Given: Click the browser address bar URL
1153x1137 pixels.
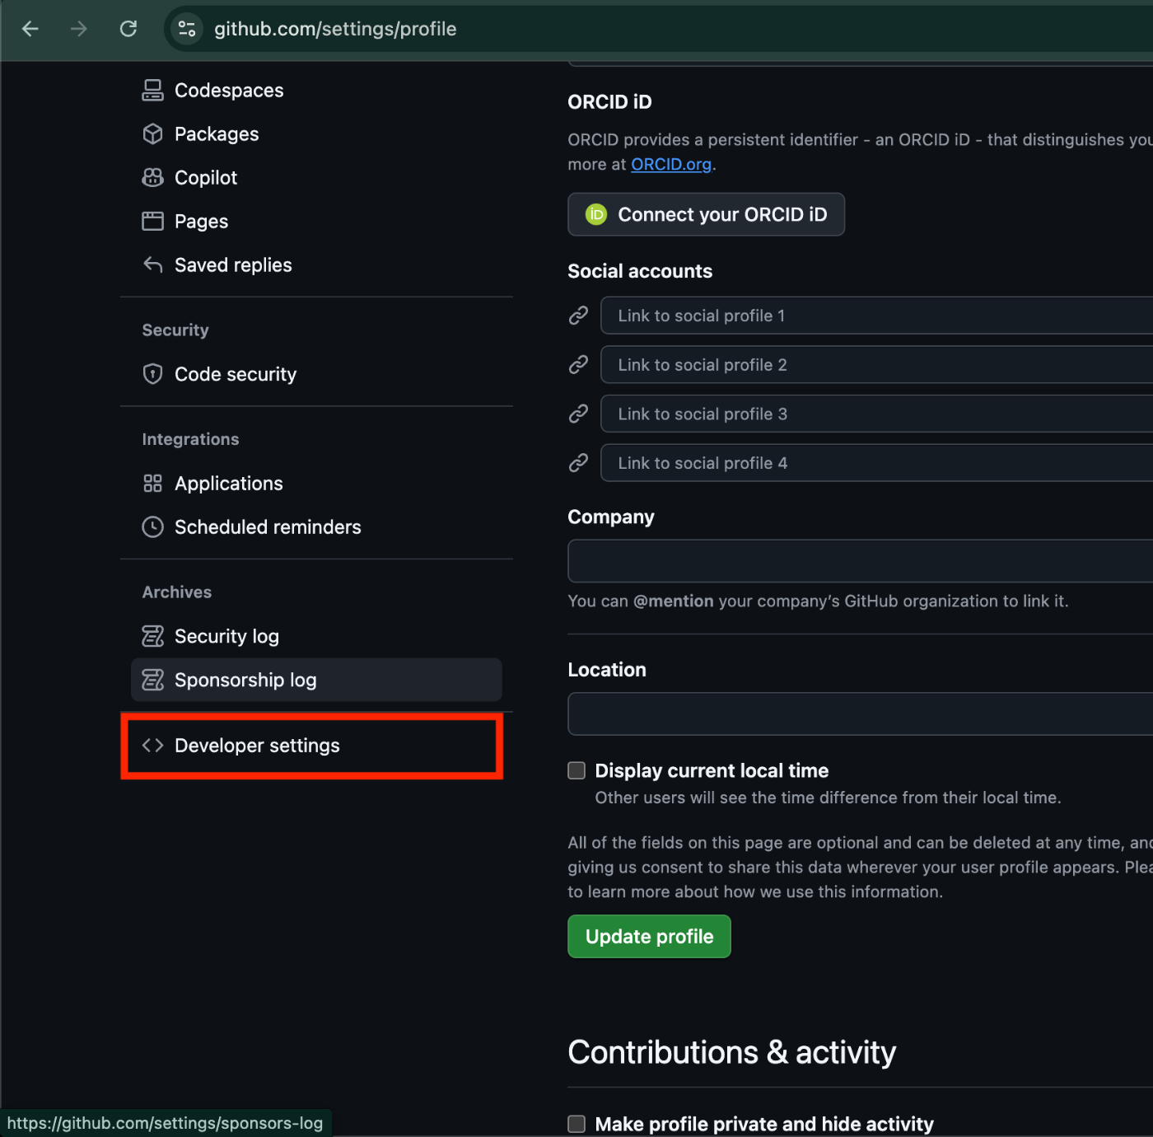Looking at the screenshot, I should pyautogui.click(x=335, y=29).
